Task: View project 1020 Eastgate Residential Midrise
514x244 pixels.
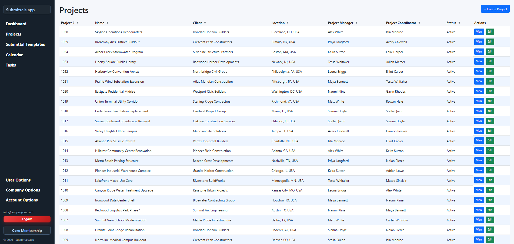Action: (479, 91)
